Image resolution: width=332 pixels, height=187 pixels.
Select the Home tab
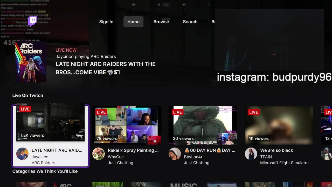[x=133, y=22]
